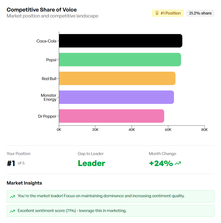Click the medal icon in the Position badge
The image size is (221, 223).
coord(157,13)
